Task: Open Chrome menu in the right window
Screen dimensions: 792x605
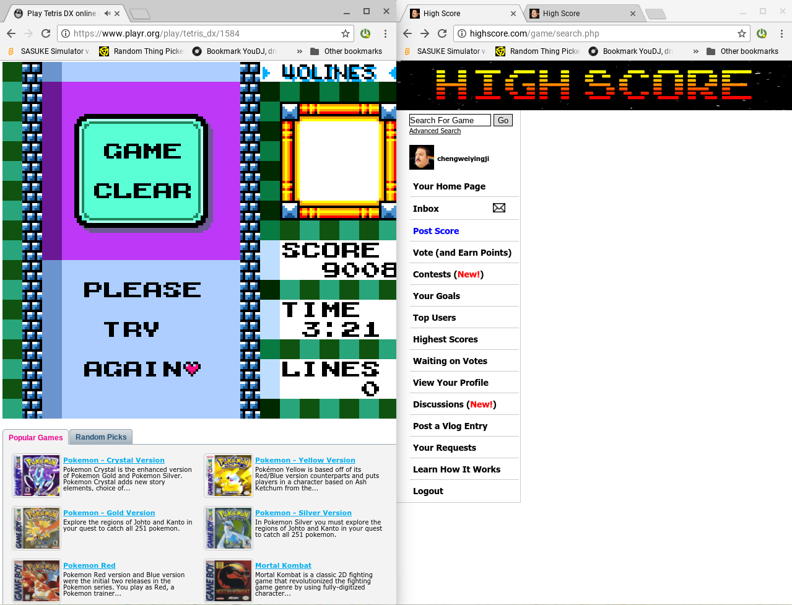Action: 781,33
